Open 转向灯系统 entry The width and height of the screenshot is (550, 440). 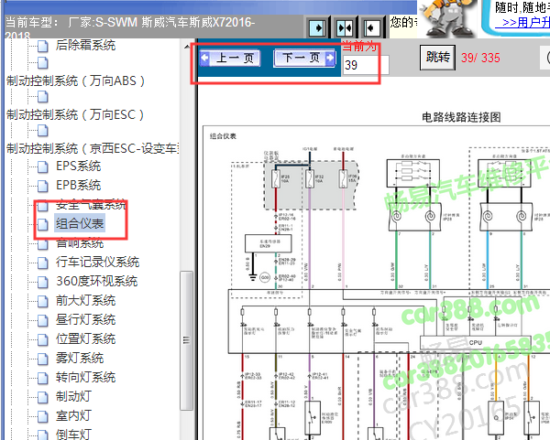pyautogui.click(x=85, y=378)
